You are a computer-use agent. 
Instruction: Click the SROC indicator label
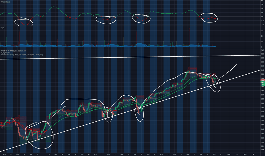click(5, 2)
